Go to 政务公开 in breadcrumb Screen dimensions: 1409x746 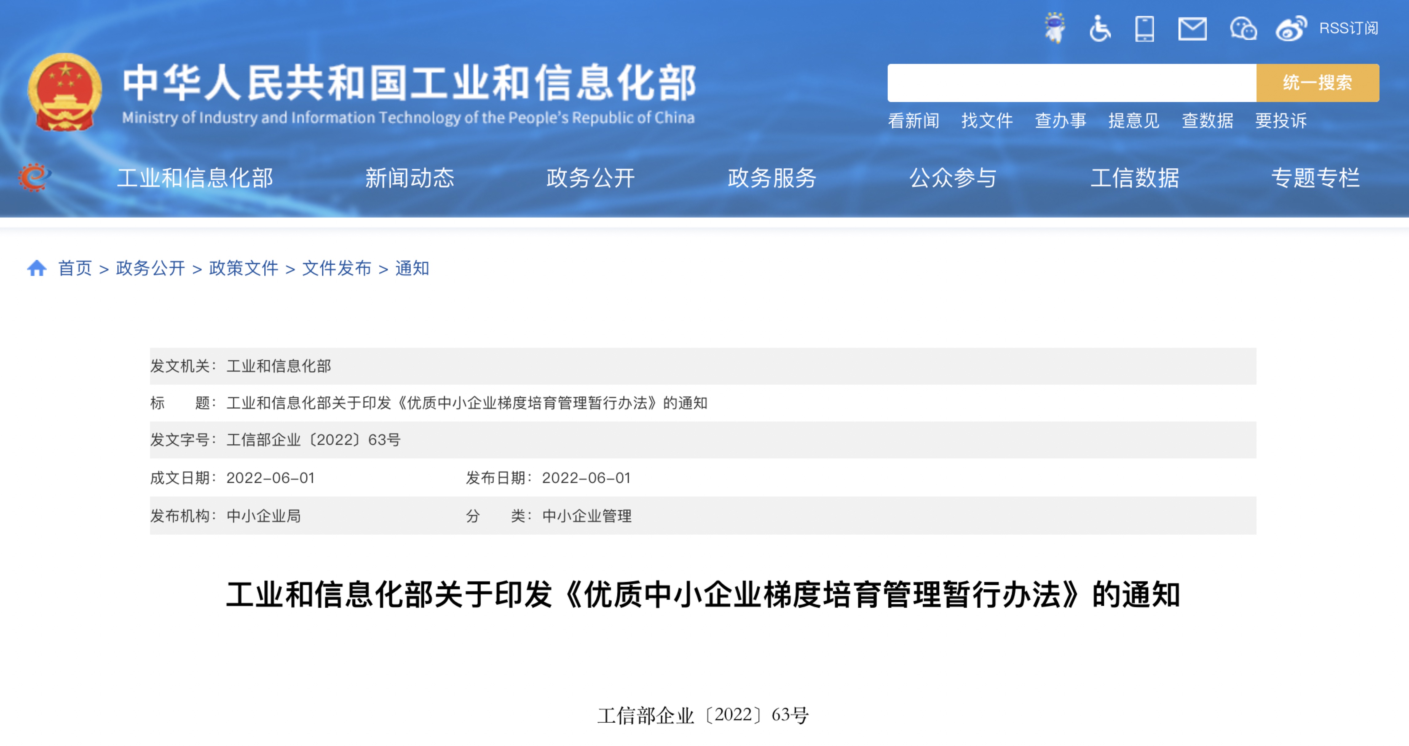tap(150, 268)
